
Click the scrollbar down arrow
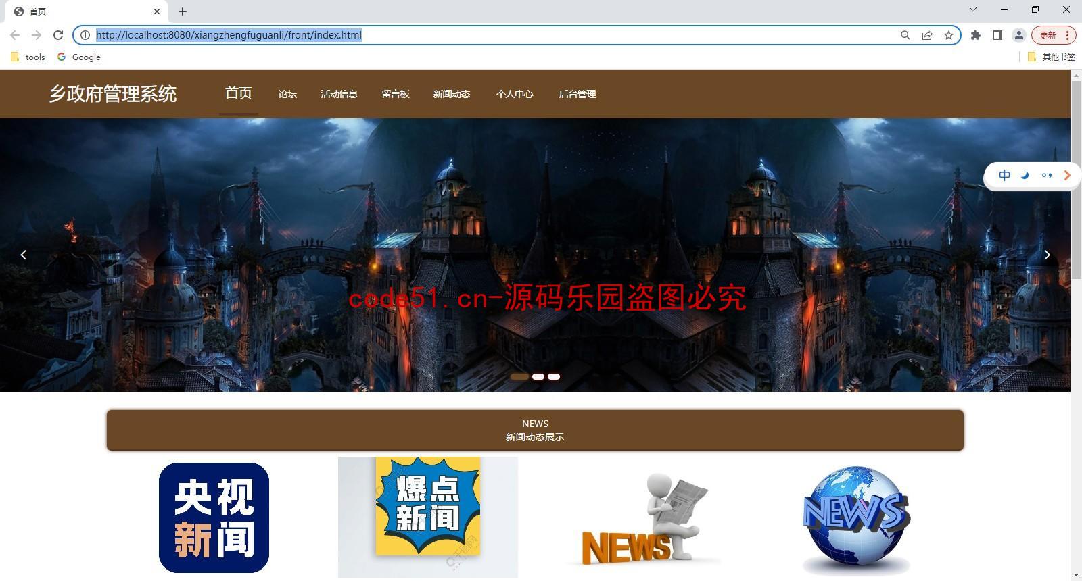coord(1076,576)
